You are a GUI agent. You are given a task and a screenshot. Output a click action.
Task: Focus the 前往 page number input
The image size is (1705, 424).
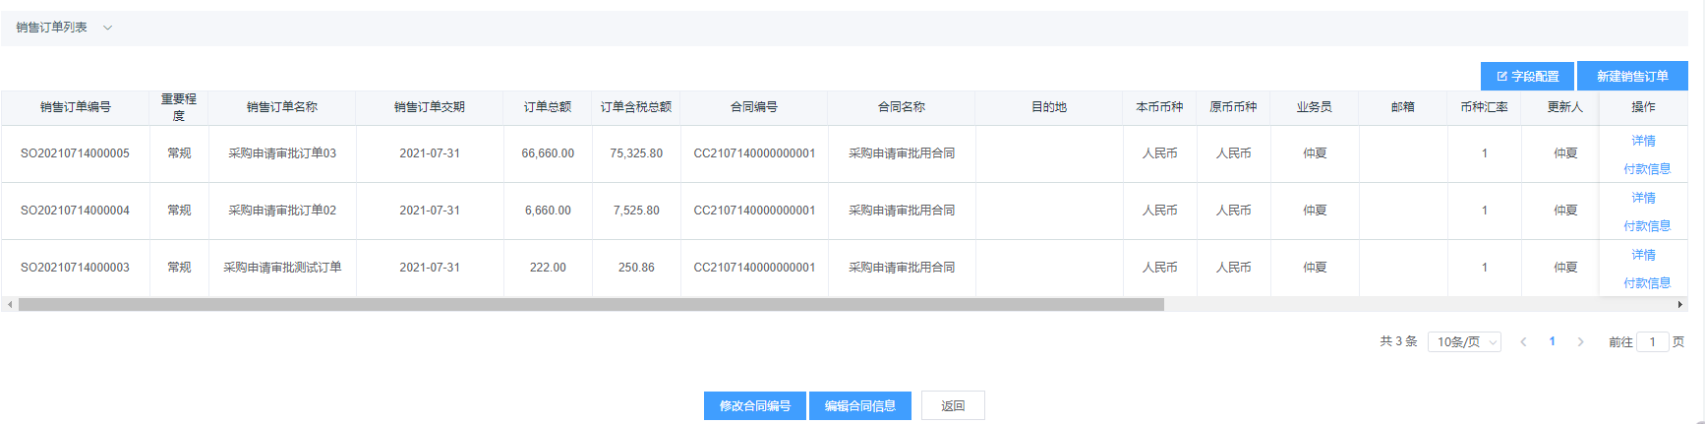(x=1652, y=341)
